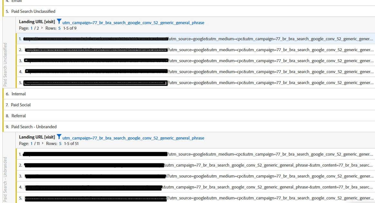Viewport: 375px width, 203px height.
Task: Click page number 1 of 11 in Unbranded breakdown
Action: [x=31, y=143]
